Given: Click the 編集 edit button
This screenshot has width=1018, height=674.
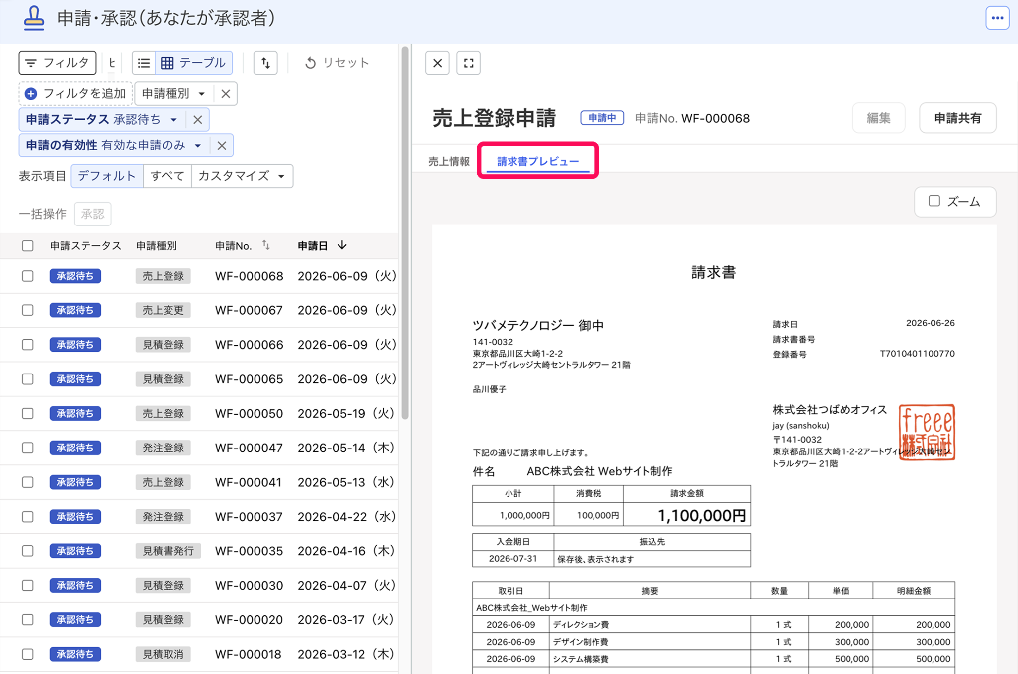Looking at the screenshot, I should [x=878, y=118].
